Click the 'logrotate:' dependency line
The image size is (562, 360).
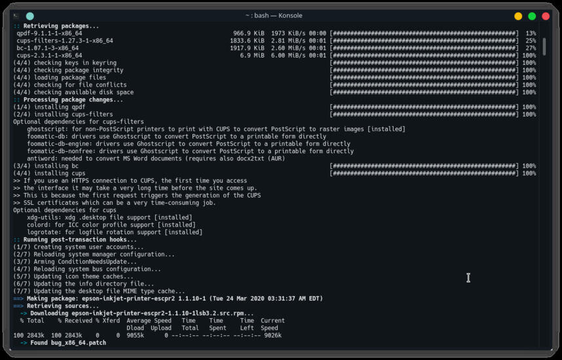tap(115, 232)
